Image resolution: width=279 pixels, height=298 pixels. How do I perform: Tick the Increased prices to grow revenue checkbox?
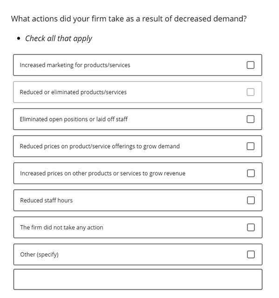pyautogui.click(x=251, y=173)
